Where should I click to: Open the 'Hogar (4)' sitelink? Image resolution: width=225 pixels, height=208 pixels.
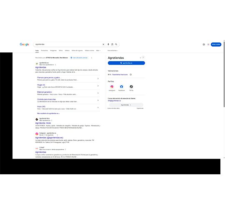click(41, 85)
